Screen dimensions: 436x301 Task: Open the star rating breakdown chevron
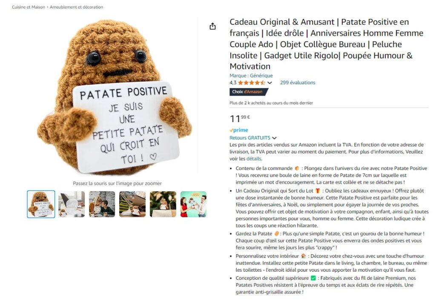270,83
